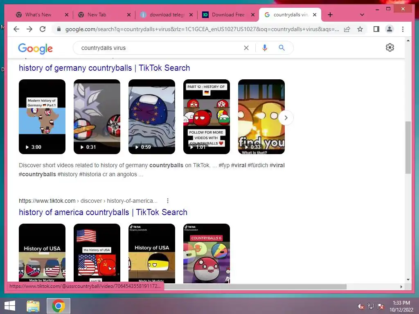The height and width of the screenshot is (314, 419).
Task: Click the muted volume tray icon
Action: [361, 306]
